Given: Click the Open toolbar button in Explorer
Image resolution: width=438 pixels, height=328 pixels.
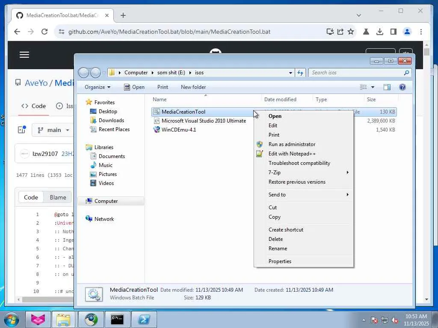Looking at the screenshot, I should coord(134,87).
